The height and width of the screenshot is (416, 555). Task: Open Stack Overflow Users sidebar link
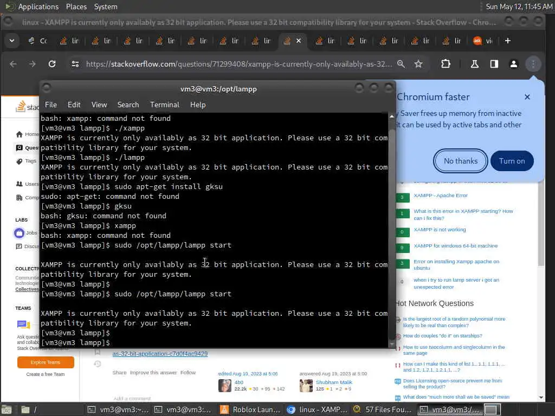point(28,184)
